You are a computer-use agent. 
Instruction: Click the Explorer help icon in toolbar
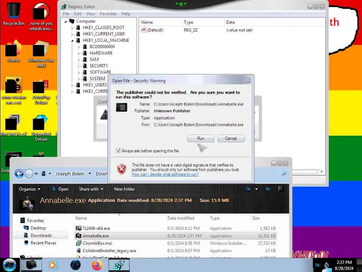281,189
